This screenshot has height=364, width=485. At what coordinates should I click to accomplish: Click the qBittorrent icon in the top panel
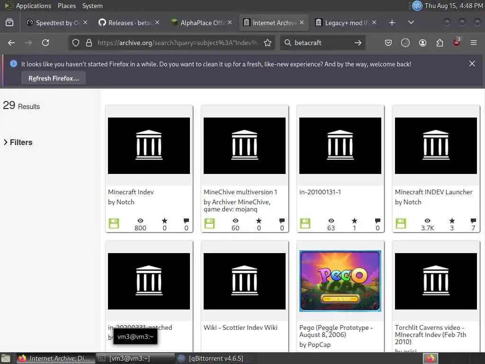(417, 6)
